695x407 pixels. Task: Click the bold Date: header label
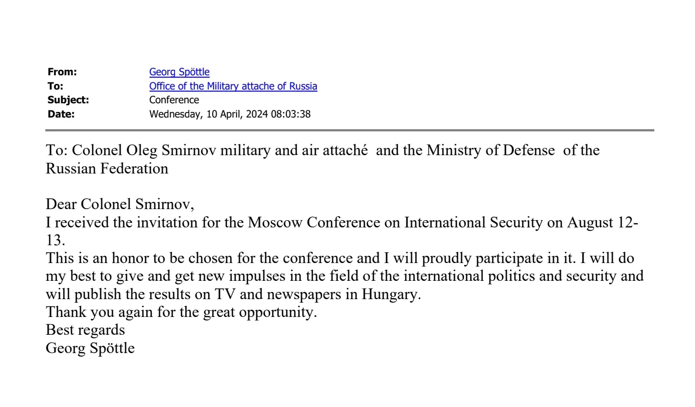pos(61,114)
